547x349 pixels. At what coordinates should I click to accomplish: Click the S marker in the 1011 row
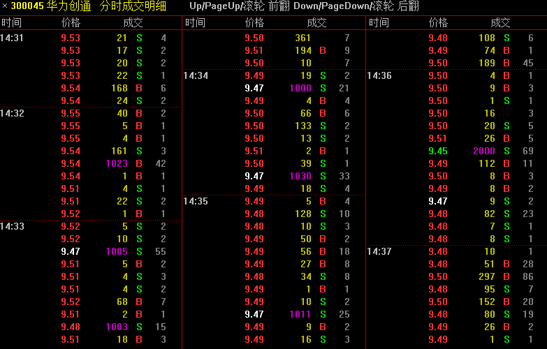pyautogui.click(x=323, y=314)
